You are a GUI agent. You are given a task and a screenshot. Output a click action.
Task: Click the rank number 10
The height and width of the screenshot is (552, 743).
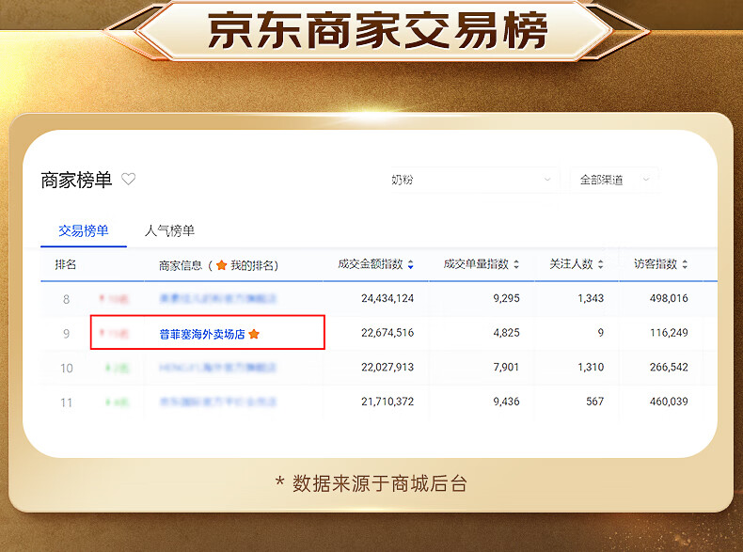click(x=67, y=369)
